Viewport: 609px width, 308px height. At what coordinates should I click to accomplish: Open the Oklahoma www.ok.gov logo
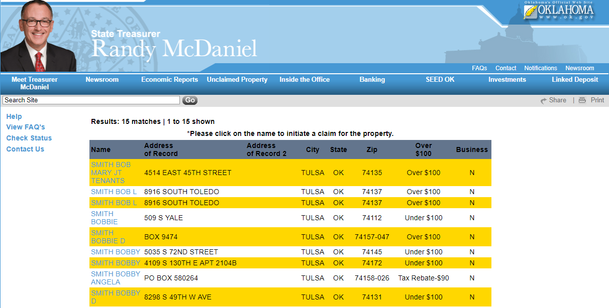click(559, 11)
